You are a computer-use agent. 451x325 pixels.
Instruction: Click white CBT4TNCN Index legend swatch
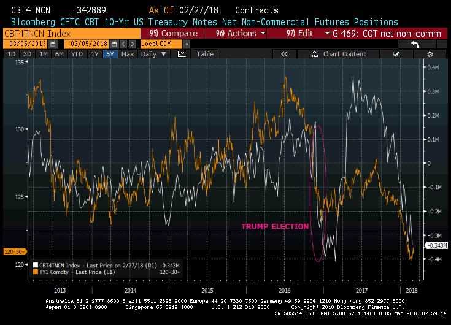pyautogui.click(x=36, y=265)
